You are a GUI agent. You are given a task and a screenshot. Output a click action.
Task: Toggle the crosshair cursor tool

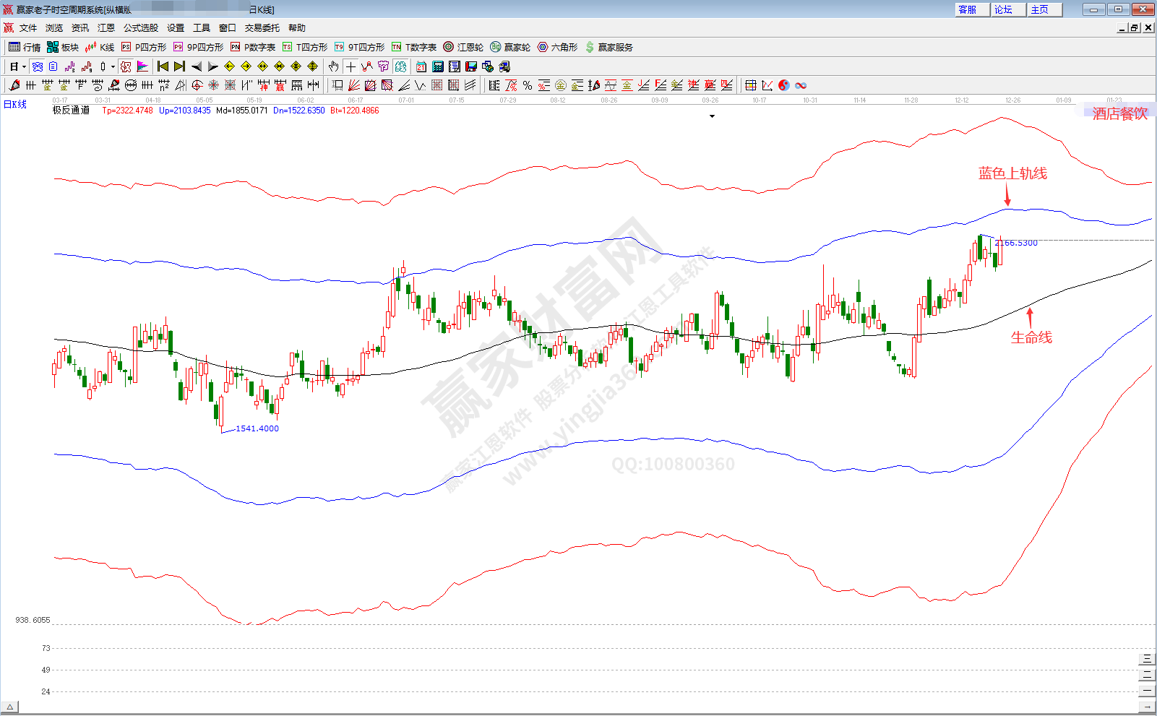[x=350, y=66]
